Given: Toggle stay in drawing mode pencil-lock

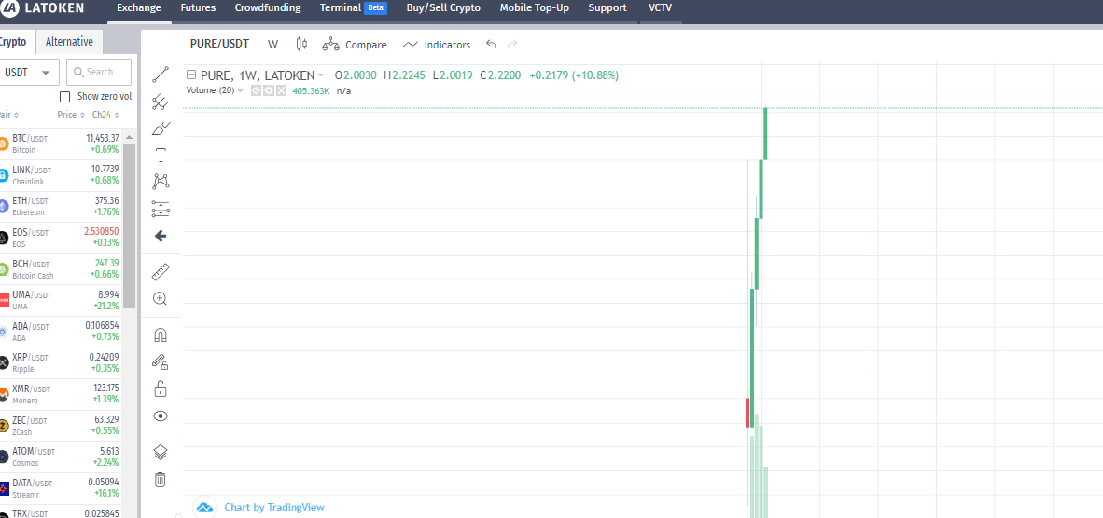Looking at the screenshot, I should click(x=161, y=362).
